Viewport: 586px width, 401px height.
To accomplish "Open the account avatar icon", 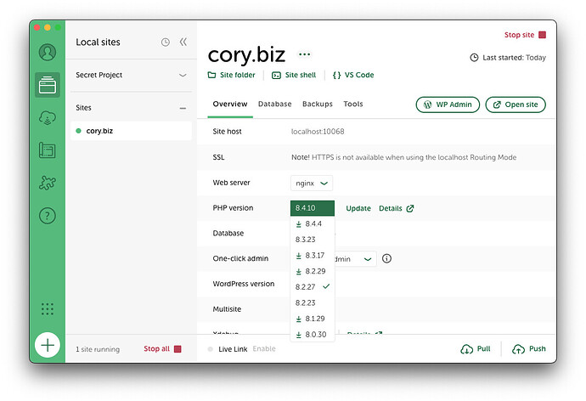I will point(48,52).
